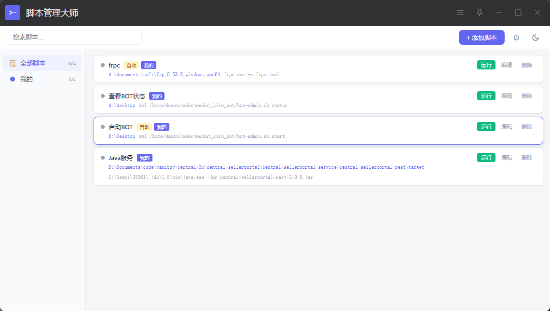550x311 pixels.
Task: Click the 我的 tag on 查看BOT状态
Action: click(157, 96)
